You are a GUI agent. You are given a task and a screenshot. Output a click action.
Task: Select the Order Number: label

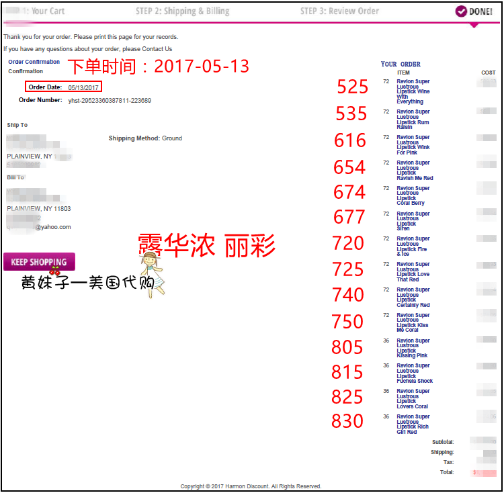pos(40,100)
